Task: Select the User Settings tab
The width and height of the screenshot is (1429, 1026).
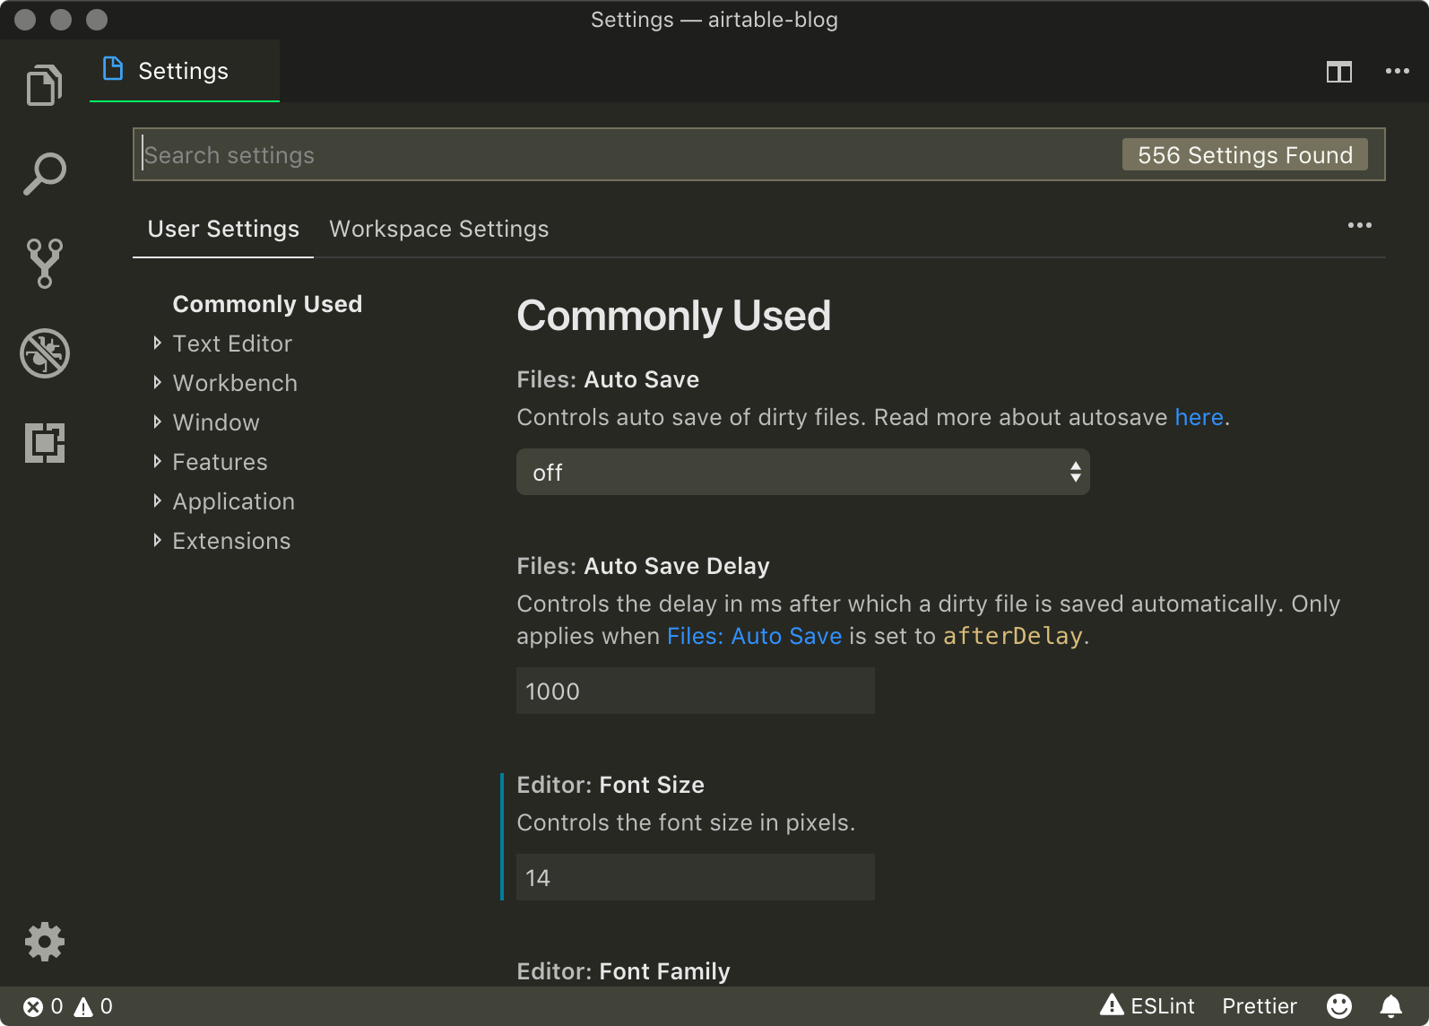Action: [x=223, y=230]
